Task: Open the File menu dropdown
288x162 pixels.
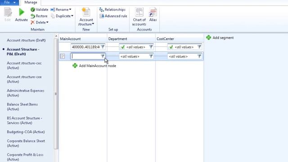Action: pos(9,2)
